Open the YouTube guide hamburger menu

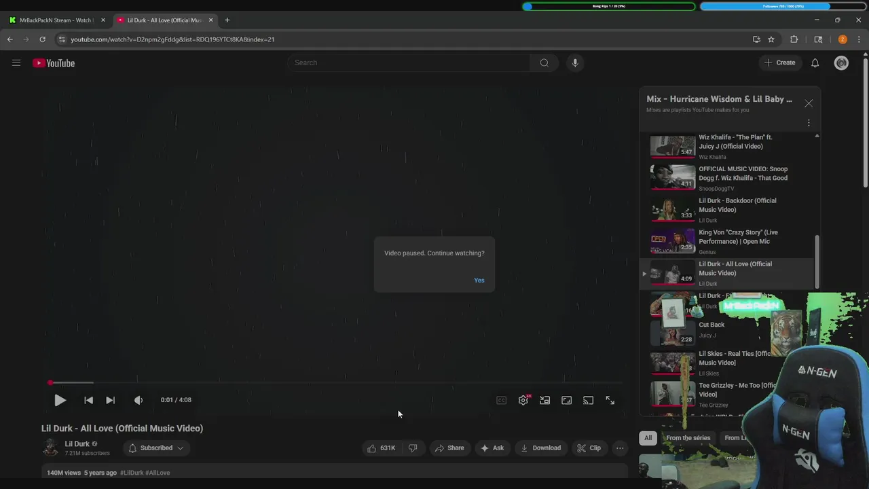tap(16, 63)
